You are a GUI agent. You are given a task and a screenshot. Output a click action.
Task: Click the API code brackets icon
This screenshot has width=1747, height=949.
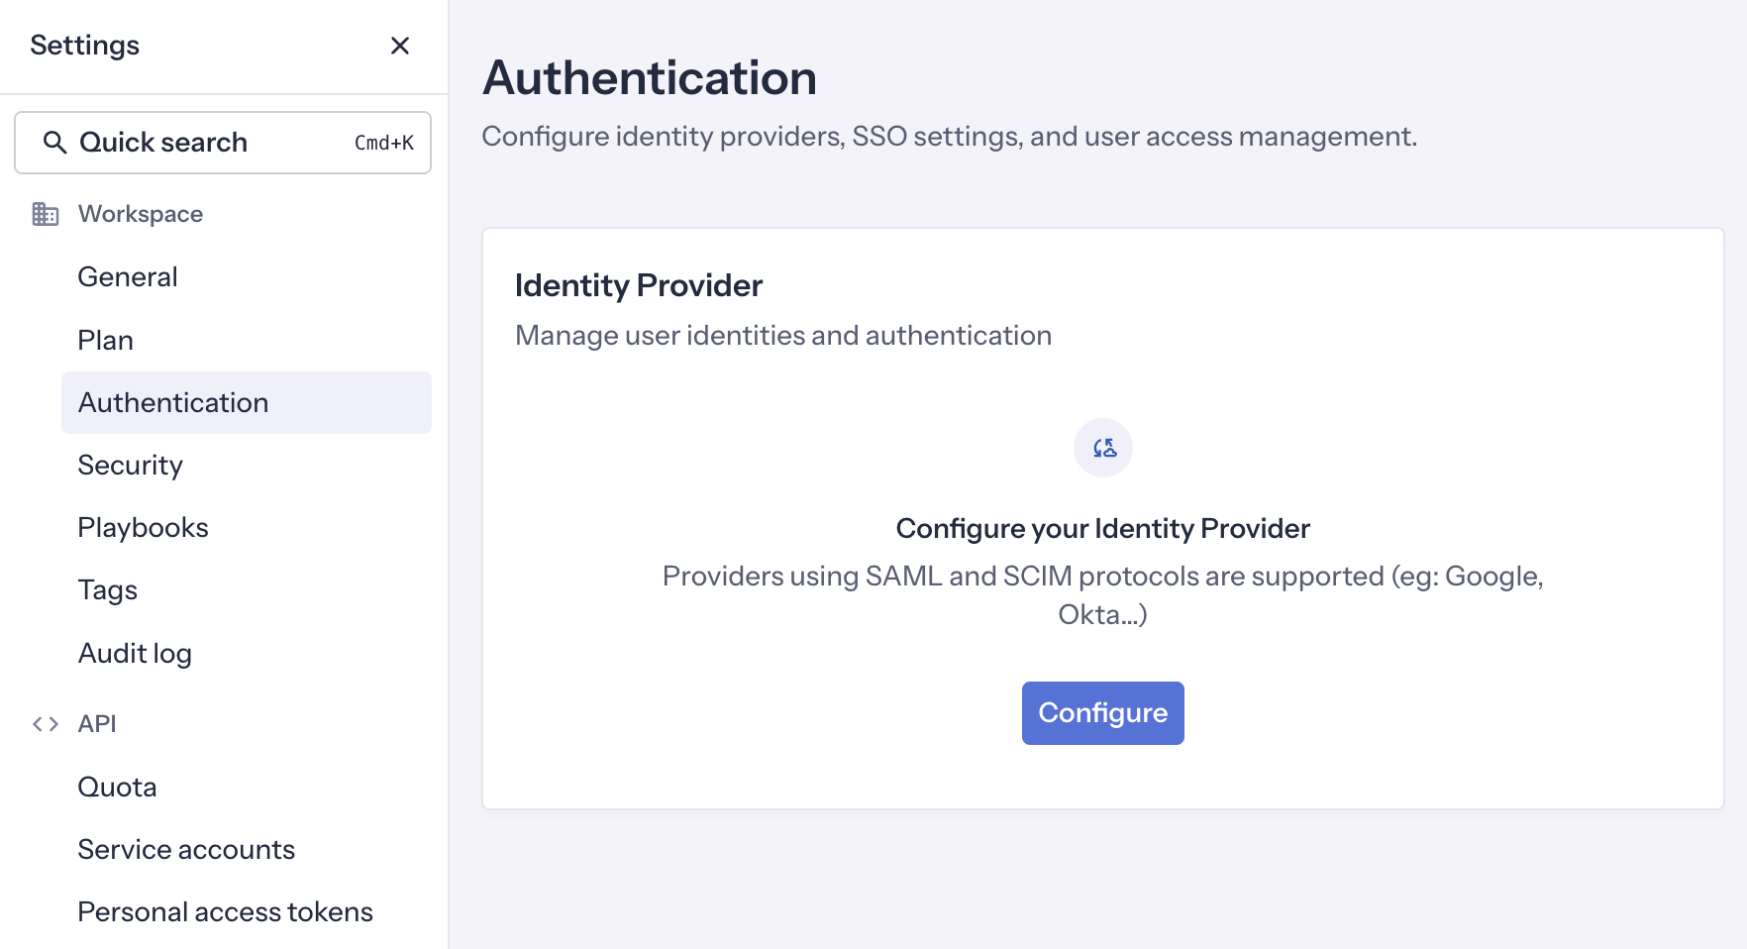point(46,723)
